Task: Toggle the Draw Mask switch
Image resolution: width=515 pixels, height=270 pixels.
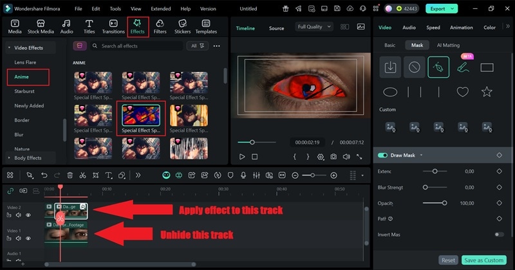Action: [x=382, y=155]
